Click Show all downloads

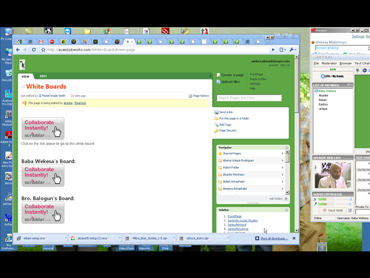point(274,239)
